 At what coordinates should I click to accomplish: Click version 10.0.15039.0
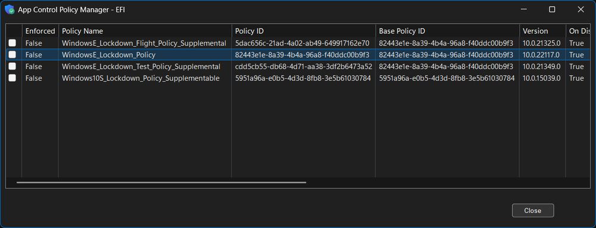point(541,78)
